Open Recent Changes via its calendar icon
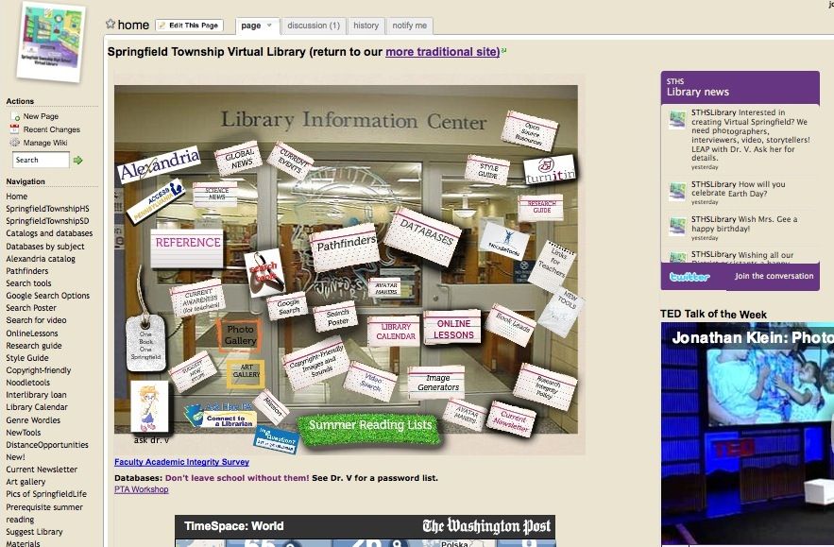Screen dimensions: 834x547 point(16,129)
